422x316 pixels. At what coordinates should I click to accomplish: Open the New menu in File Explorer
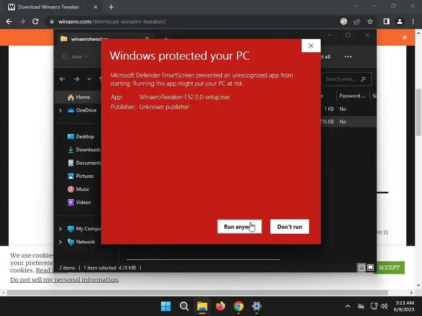75,57
